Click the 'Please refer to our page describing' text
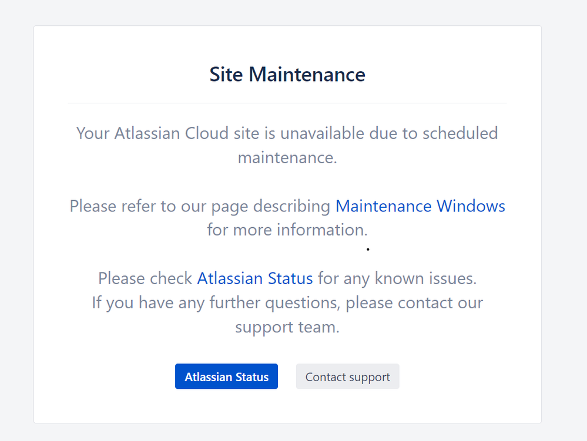The height and width of the screenshot is (441, 587). [x=200, y=206]
